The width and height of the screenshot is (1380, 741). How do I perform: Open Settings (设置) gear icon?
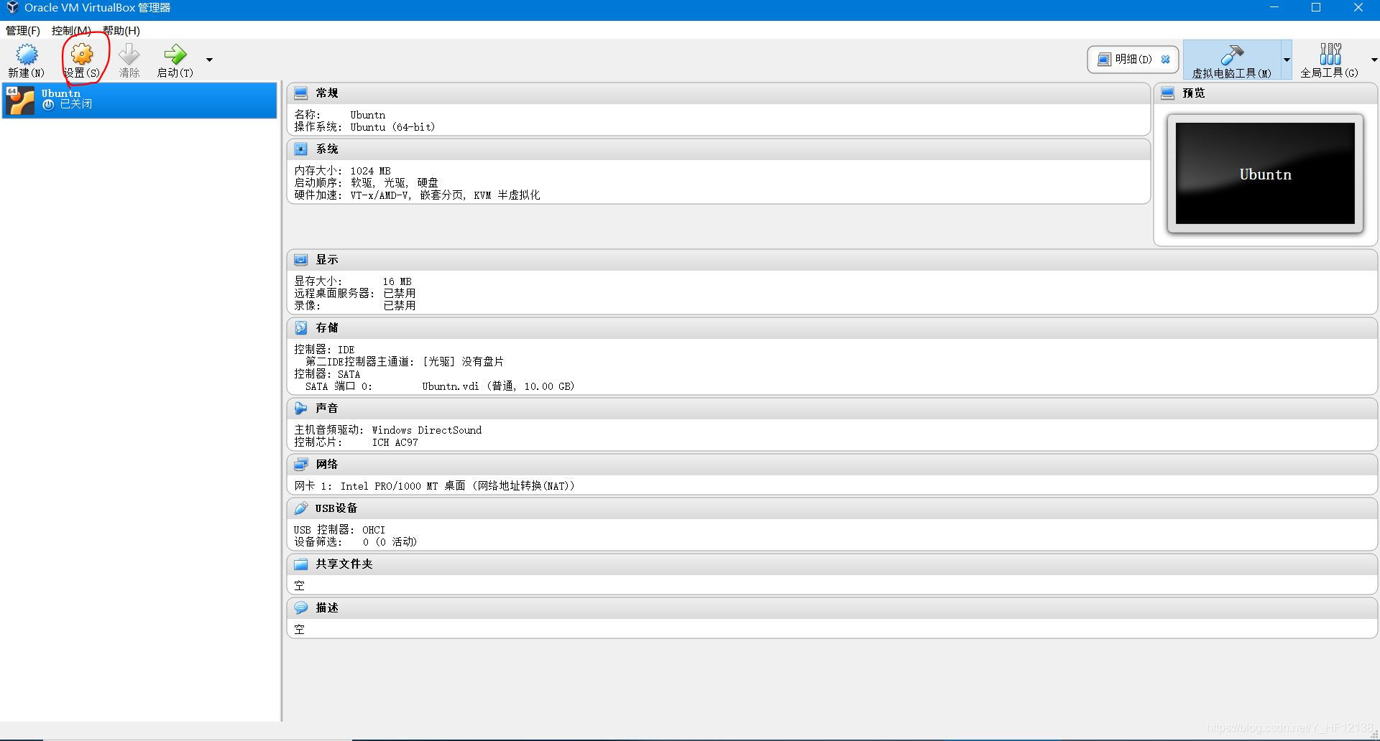pos(82,55)
